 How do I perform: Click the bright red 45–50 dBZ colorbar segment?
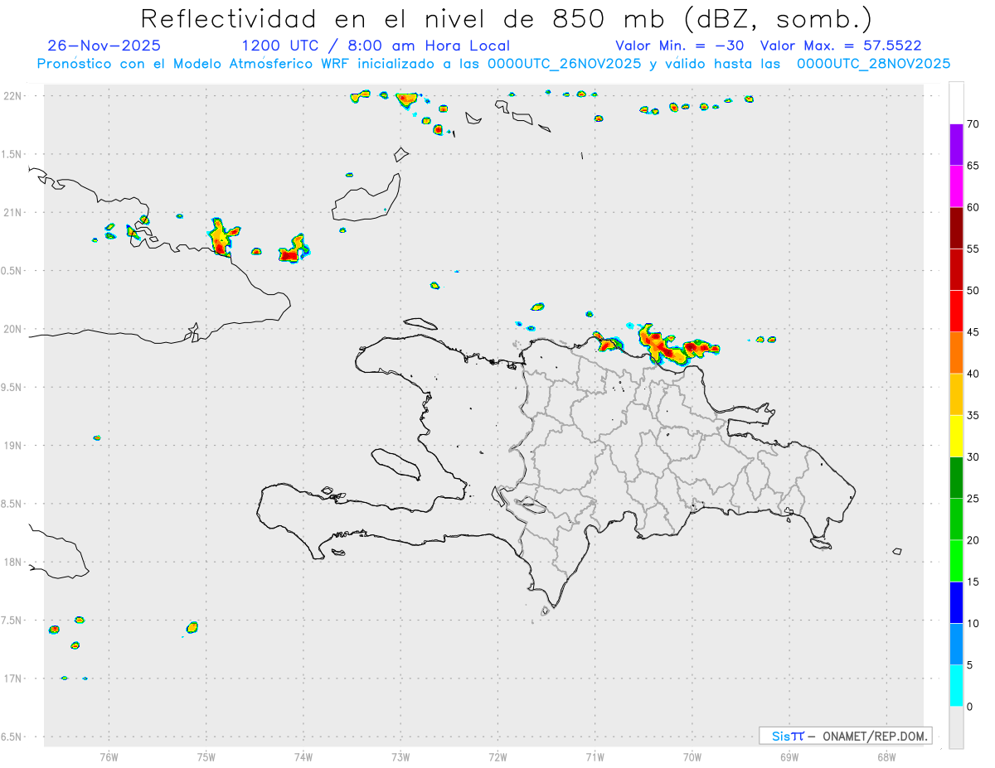(x=956, y=312)
